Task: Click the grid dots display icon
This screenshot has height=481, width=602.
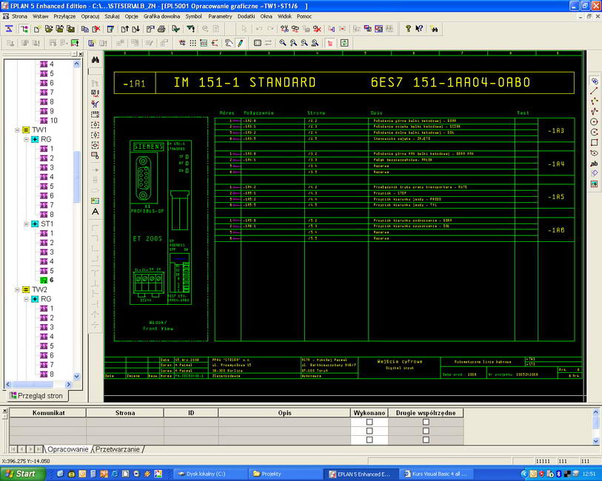Action: [193, 43]
